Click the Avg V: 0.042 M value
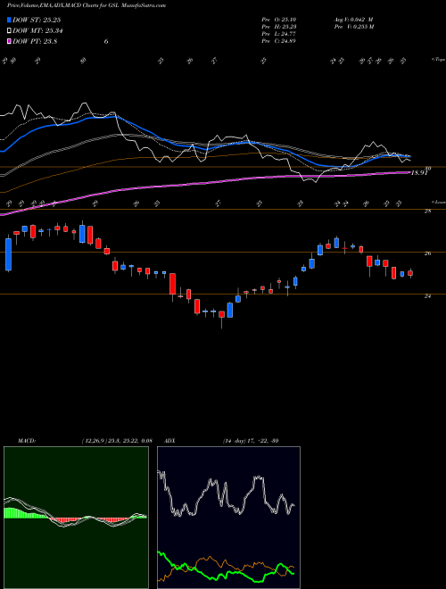The width and height of the screenshot is (446, 589). [x=353, y=20]
